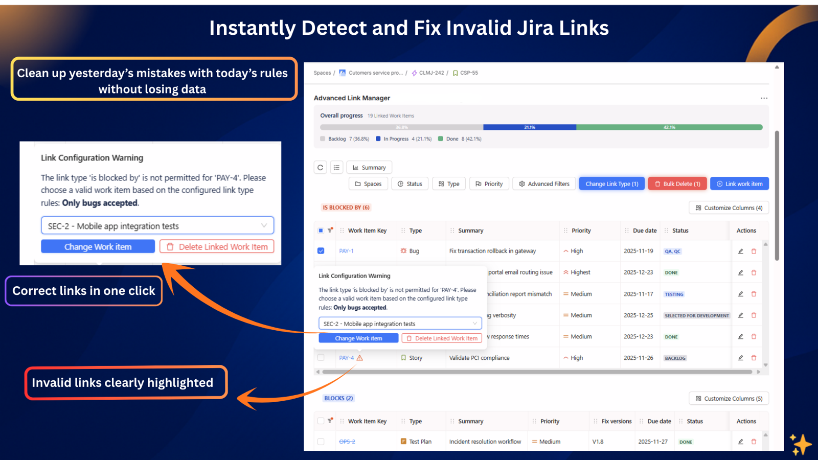Open the Type filter
Screen dimensions: 818x460
449,183
